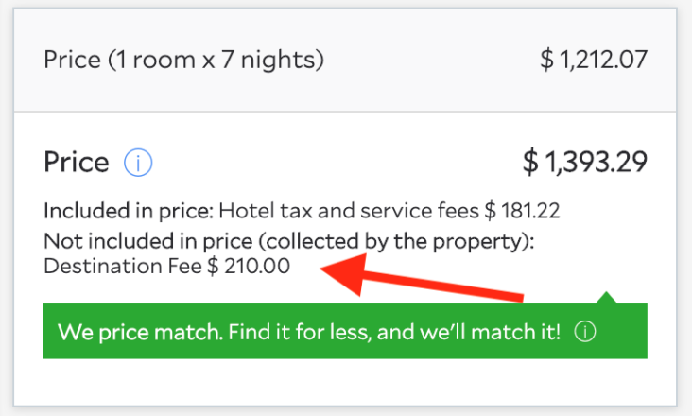Click the "Price (1 room x 7 nights)" label
The height and width of the screenshot is (416, 692).
[183, 60]
